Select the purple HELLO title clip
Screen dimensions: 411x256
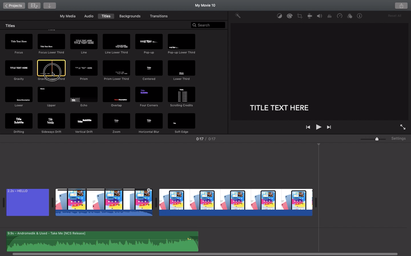point(28,202)
